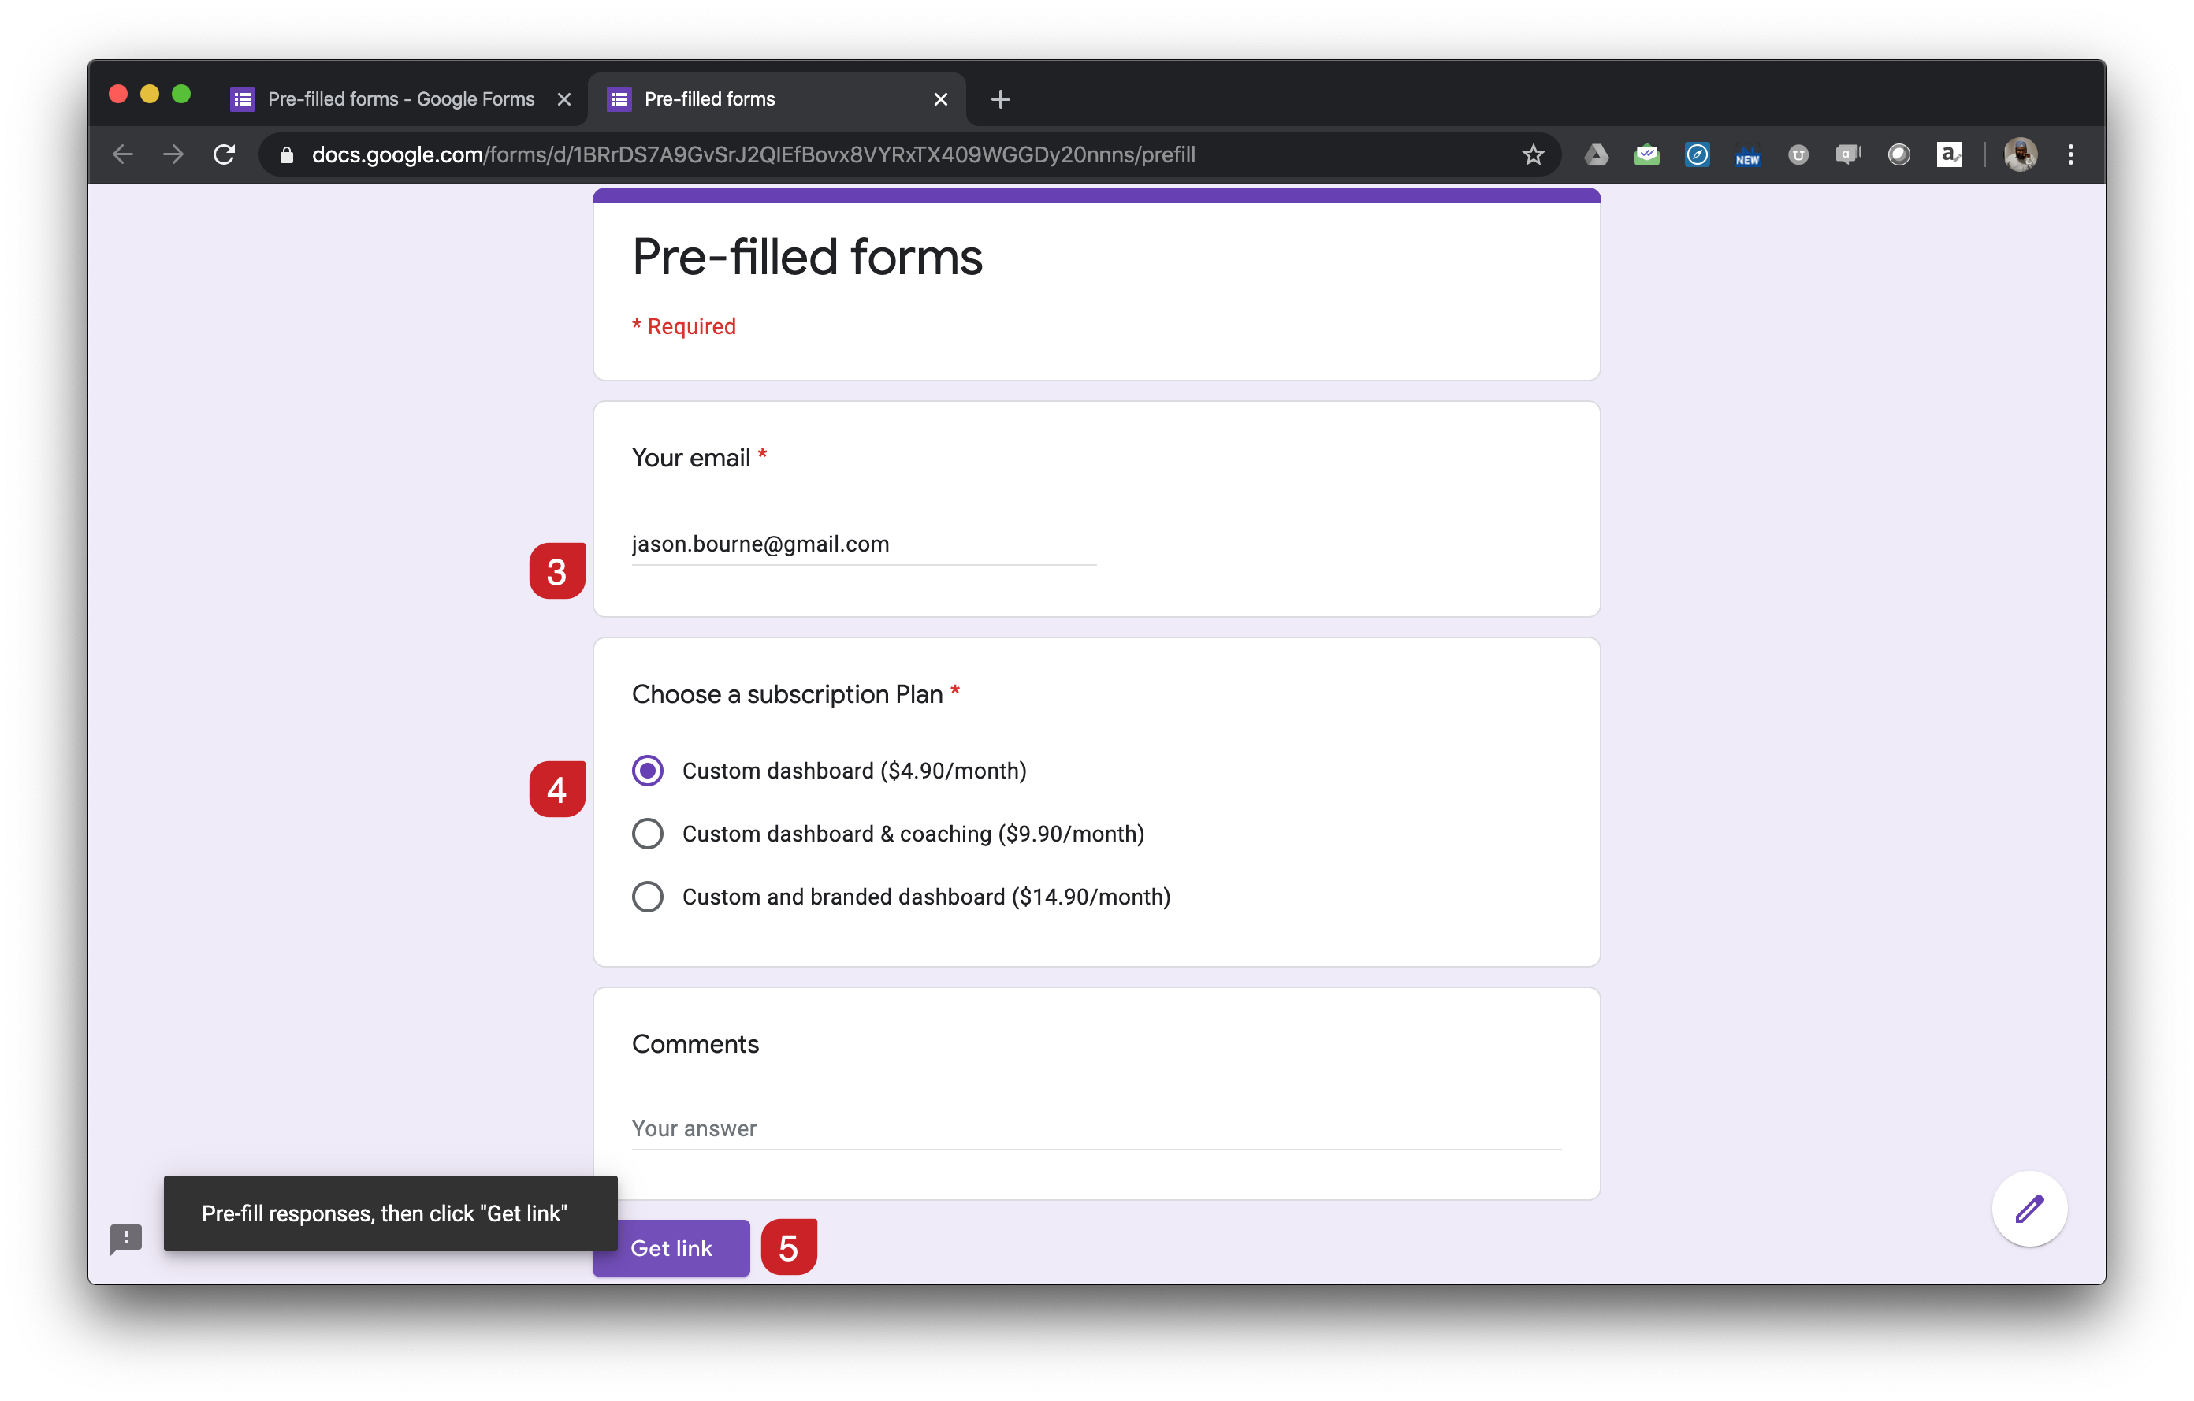Viewport: 2194px width, 1401px height.
Task: Reload the current page
Action: pos(224,154)
